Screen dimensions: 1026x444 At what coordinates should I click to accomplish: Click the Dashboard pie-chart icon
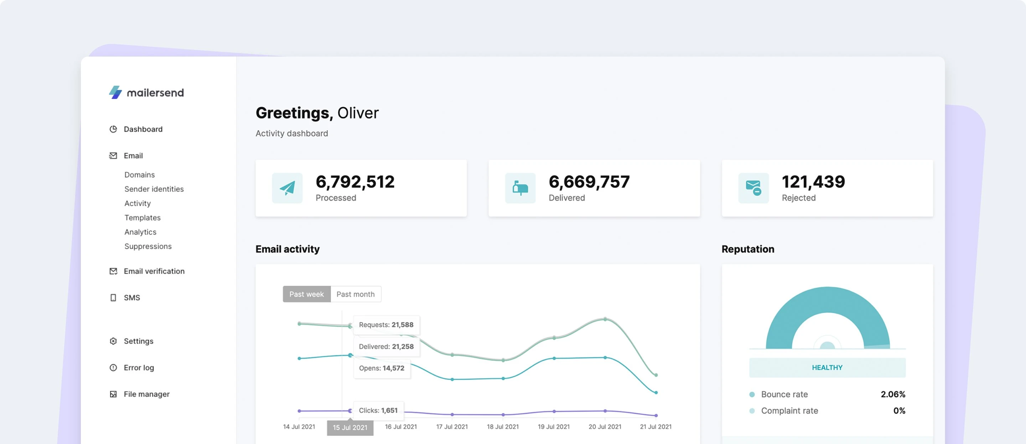click(113, 129)
